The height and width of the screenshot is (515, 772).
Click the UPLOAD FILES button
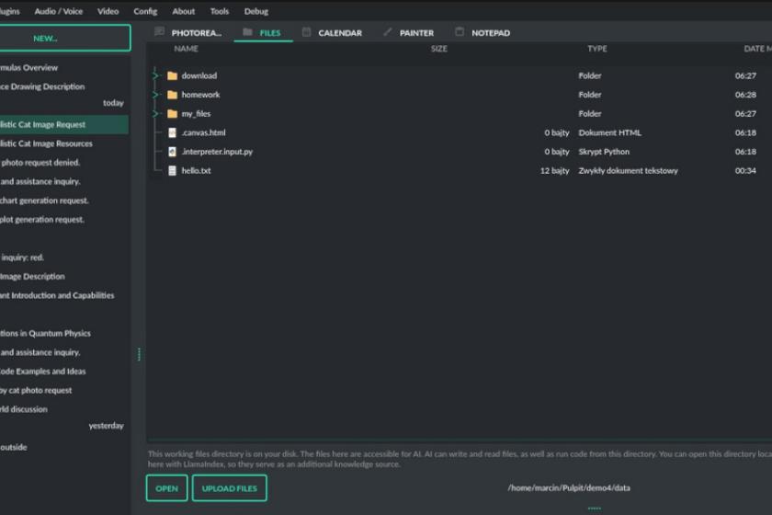tap(230, 488)
